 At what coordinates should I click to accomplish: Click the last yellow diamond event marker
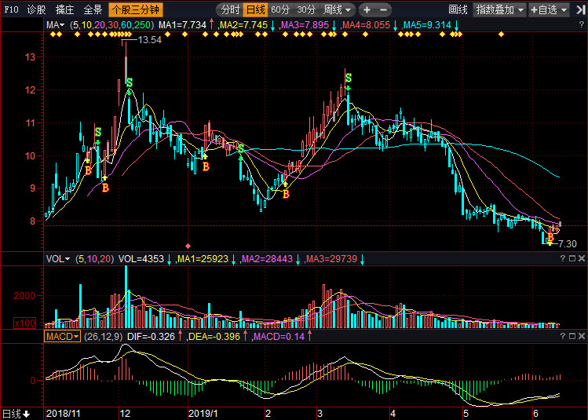tap(501, 35)
